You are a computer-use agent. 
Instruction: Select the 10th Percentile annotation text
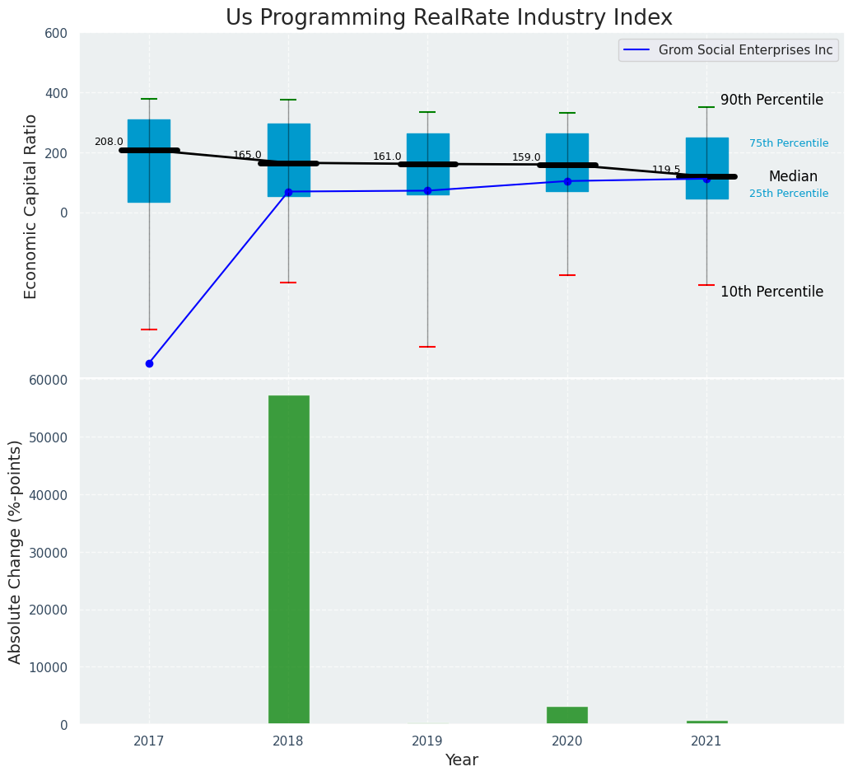tap(771, 292)
